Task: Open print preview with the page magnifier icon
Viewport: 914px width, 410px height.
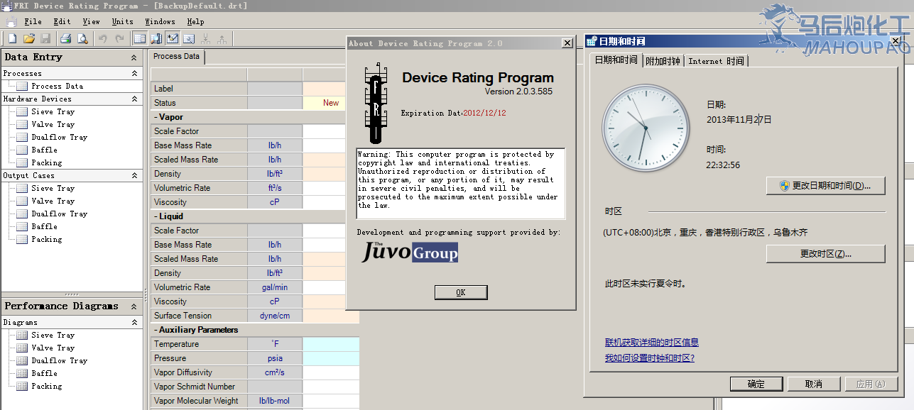Action: pyautogui.click(x=82, y=38)
